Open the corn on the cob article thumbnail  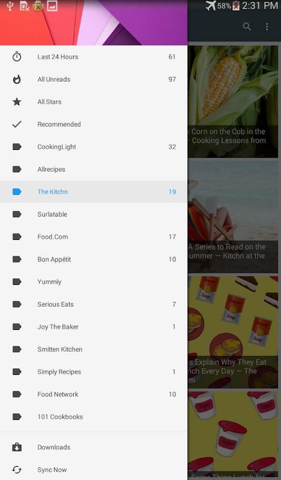point(233,101)
